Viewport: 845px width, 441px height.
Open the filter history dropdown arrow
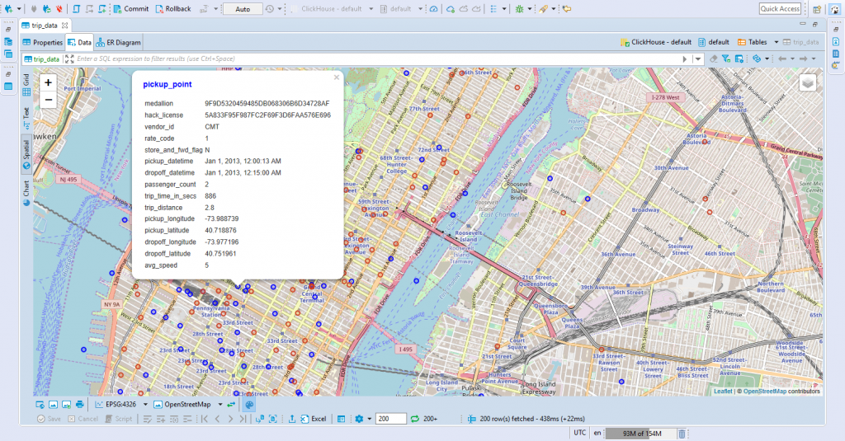click(698, 59)
